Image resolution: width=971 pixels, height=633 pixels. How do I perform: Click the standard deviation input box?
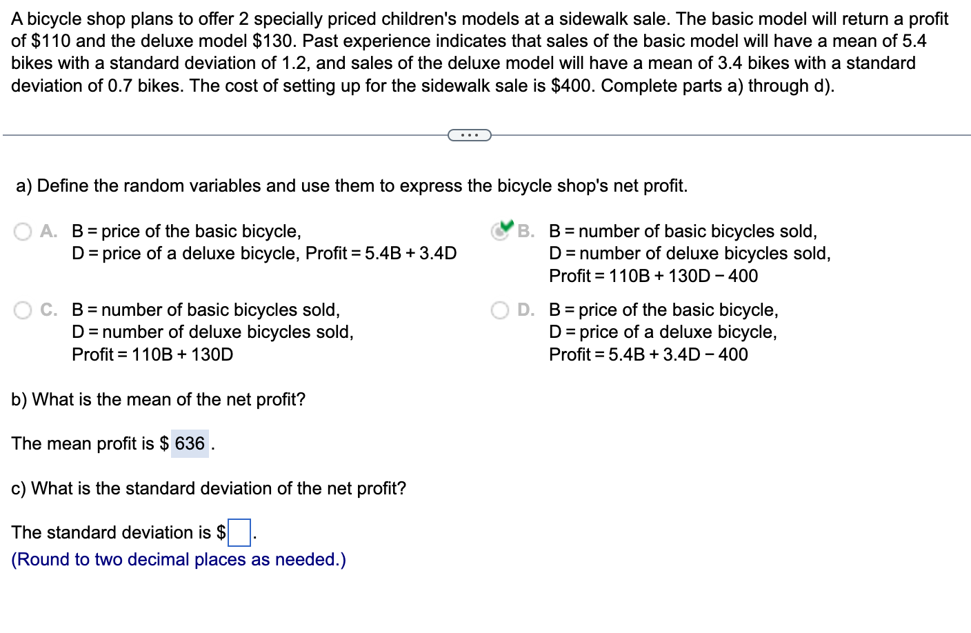coord(237,533)
